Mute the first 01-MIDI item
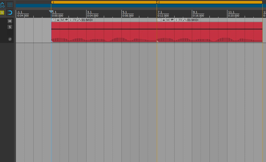This screenshot has height=162, width=266. pyautogui.click(x=62, y=20)
